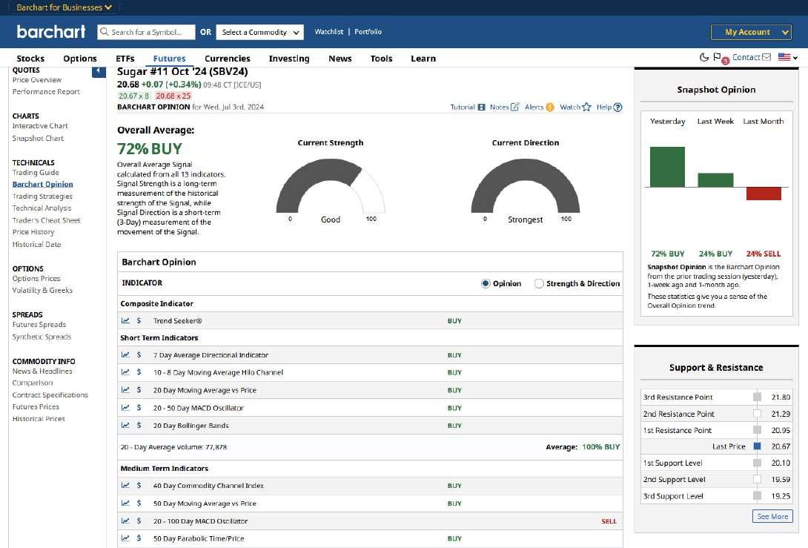808x548 pixels.
Task: Add to Watch star icon
Action: click(x=586, y=108)
